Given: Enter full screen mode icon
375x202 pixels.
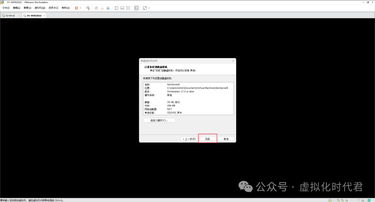Looking at the screenshot, I should click(x=128, y=8).
